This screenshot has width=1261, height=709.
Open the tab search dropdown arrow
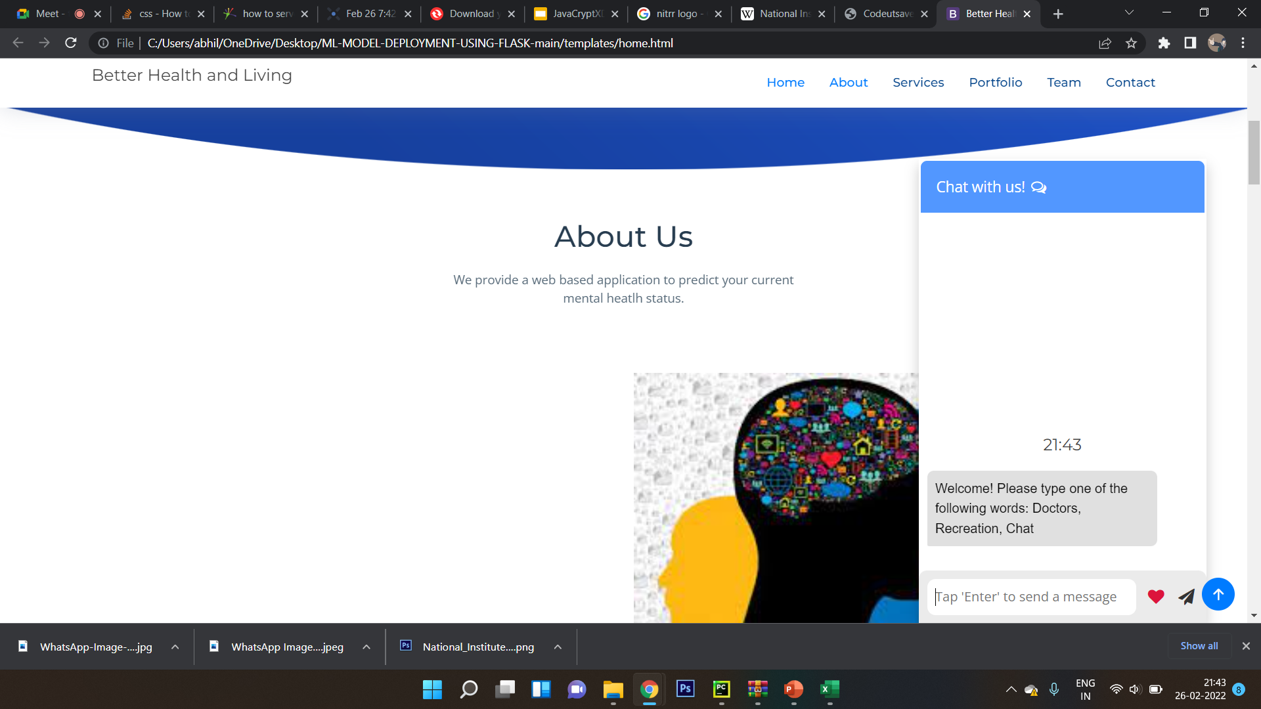(x=1128, y=13)
